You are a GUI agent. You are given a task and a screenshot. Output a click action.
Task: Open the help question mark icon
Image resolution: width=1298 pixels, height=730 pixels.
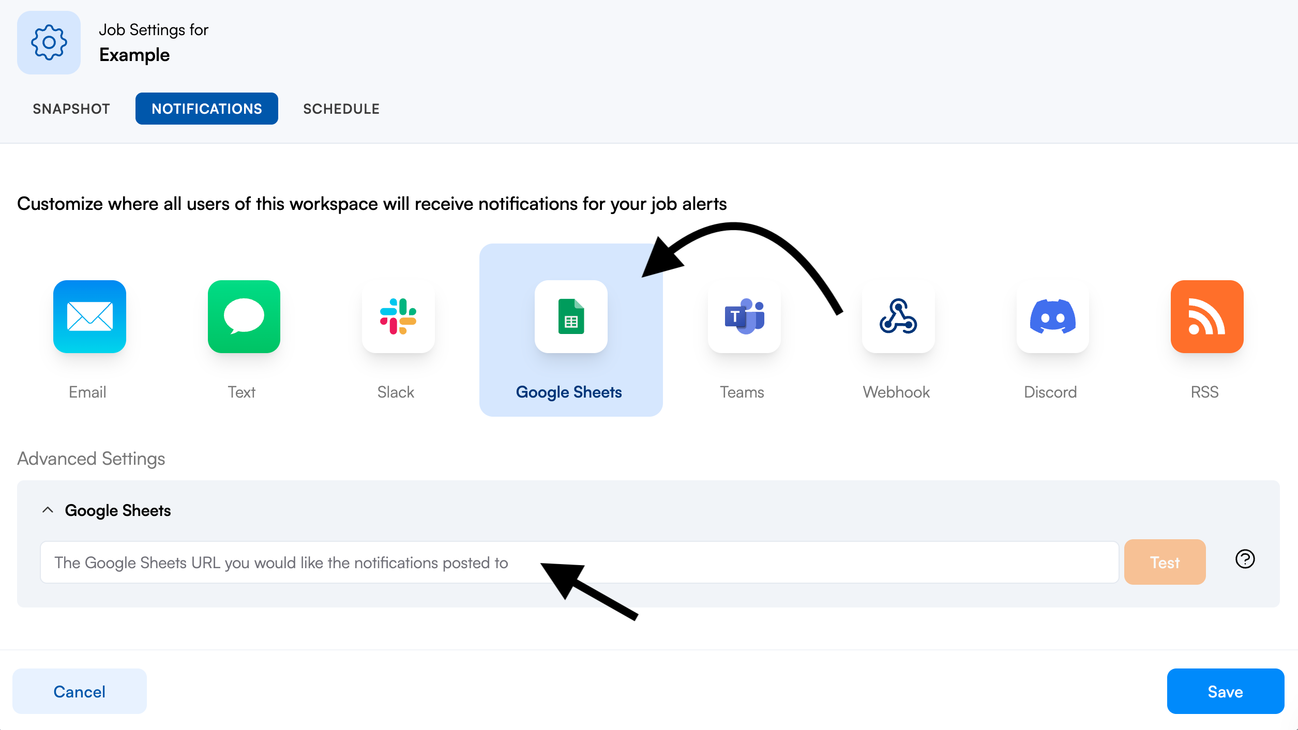1245,559
